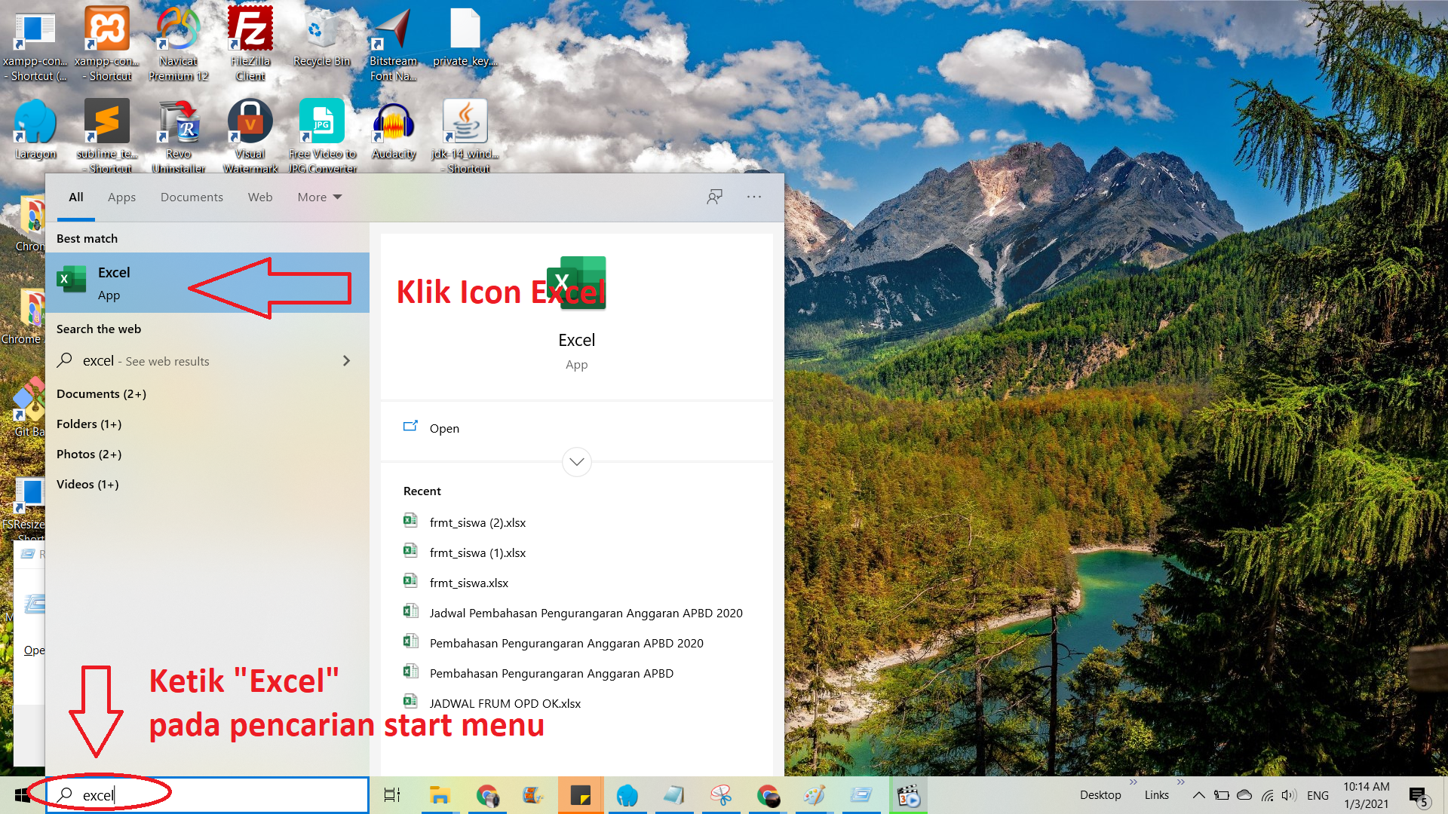
Task: Click the Task View taskbar icon
Action: 392,795
